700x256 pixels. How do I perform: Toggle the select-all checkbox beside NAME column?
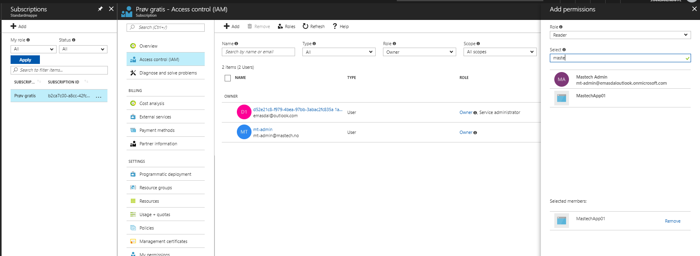point(227,78)
